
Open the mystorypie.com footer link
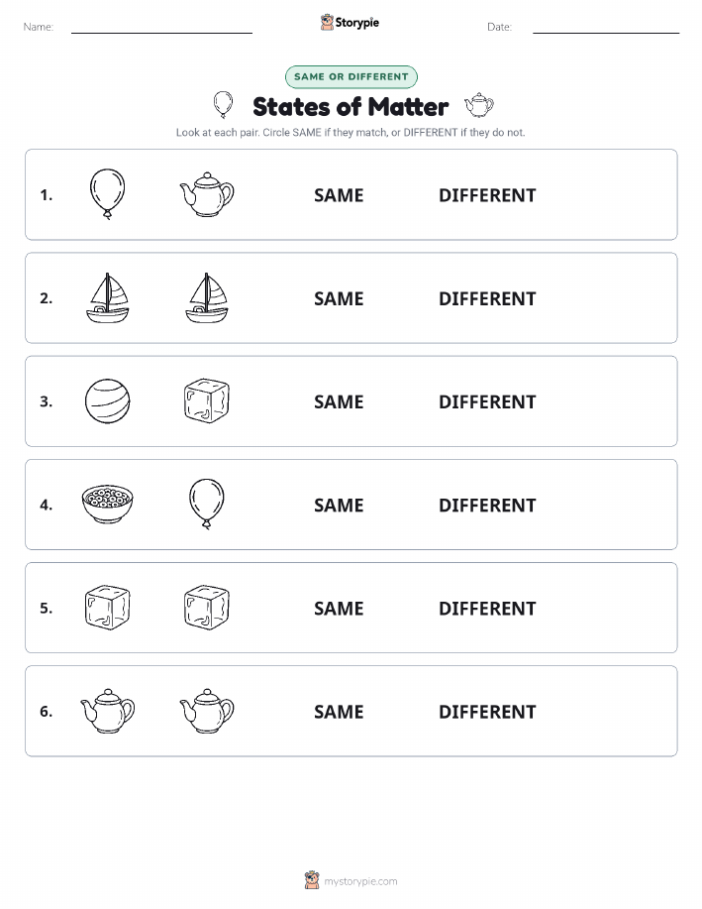[x=351, y=880]
